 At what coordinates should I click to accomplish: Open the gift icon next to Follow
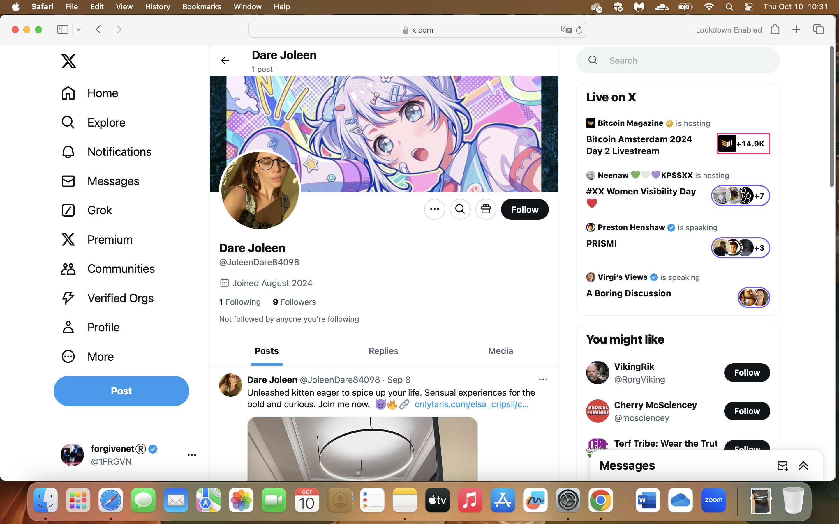click(x=486, y=209)
